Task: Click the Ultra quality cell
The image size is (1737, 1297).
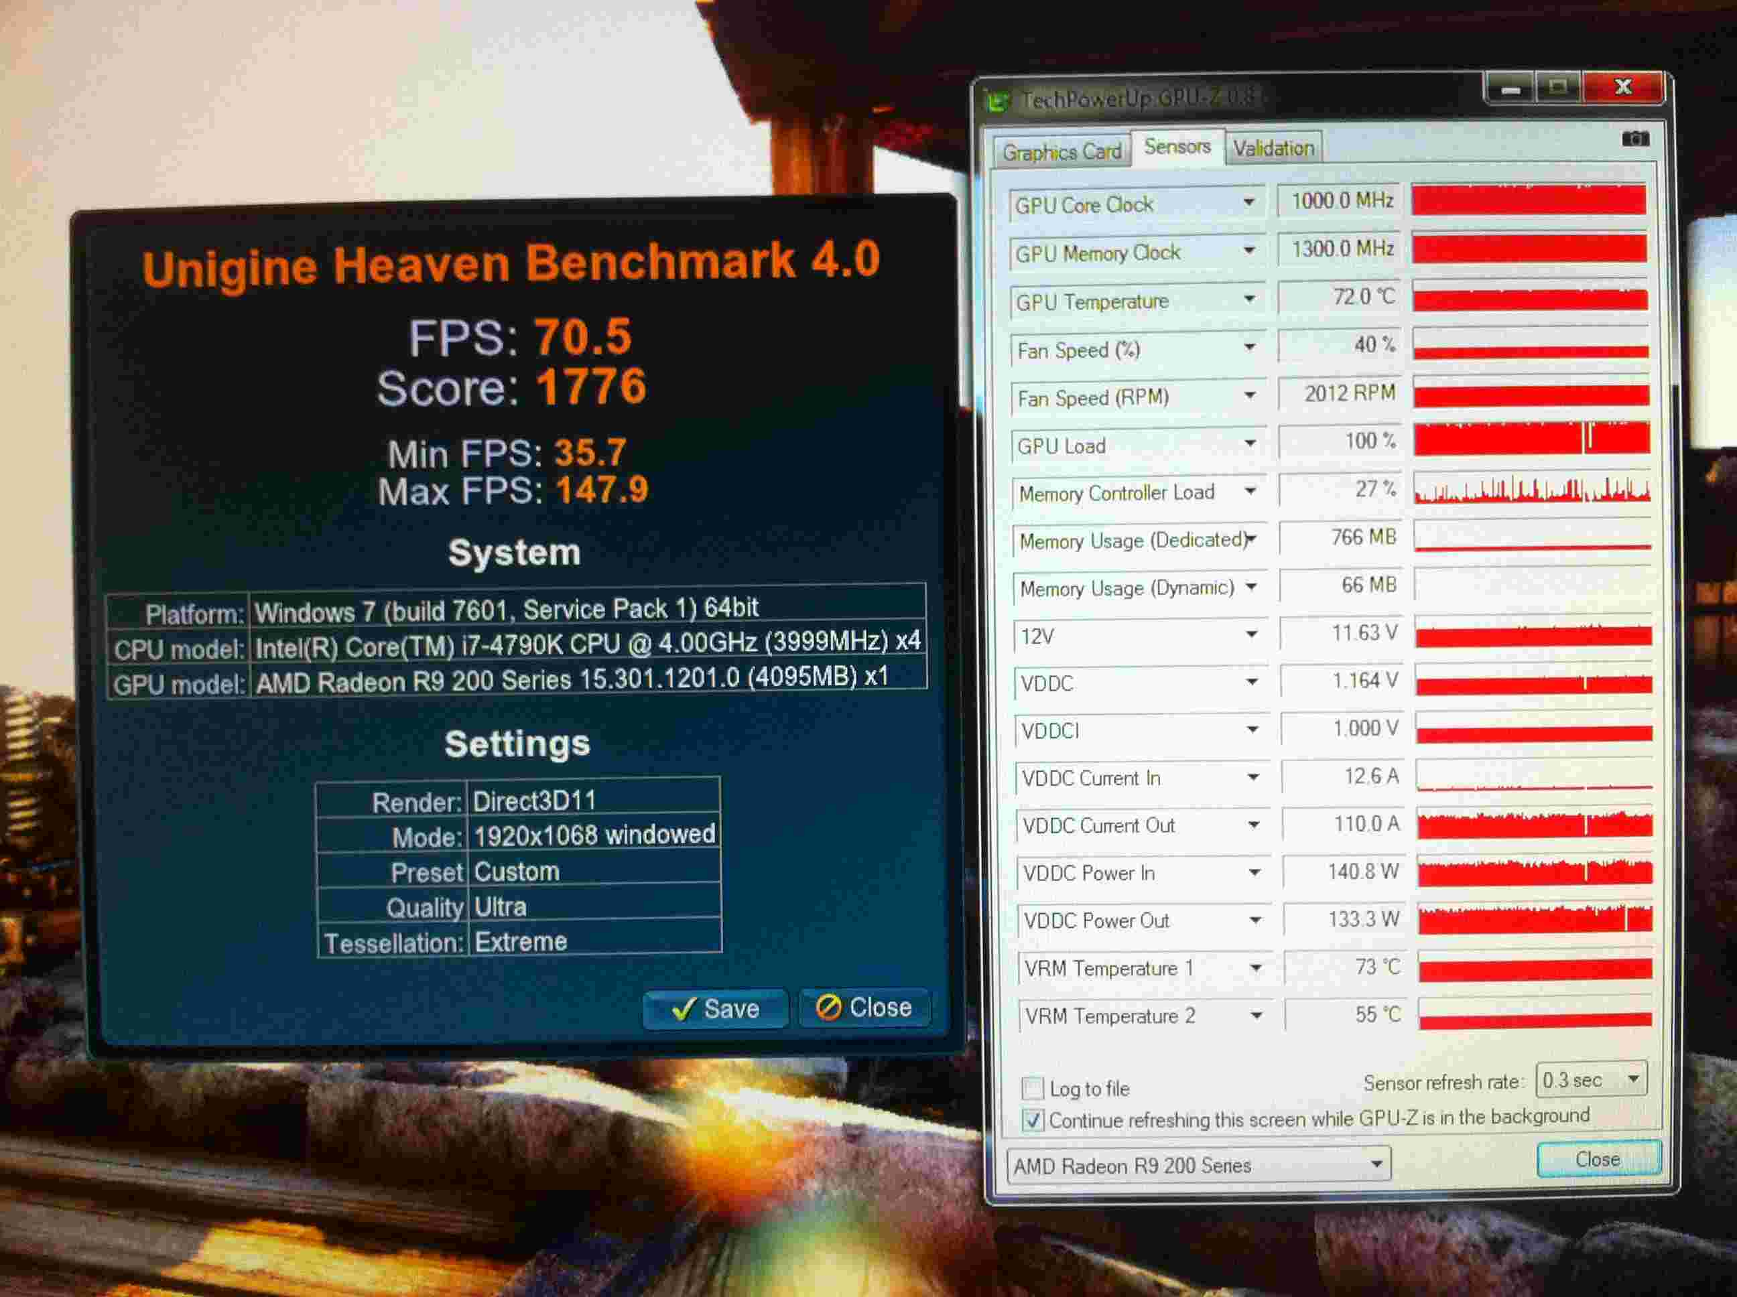Action: (595, 906)
